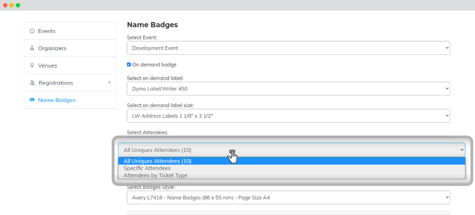
Task: Click the Events info icon in sidebar
Action: 32,31
